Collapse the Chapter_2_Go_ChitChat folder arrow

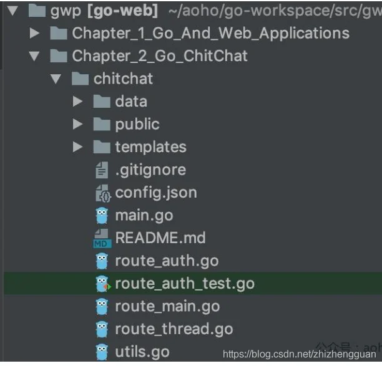click(x=34, y=56)
